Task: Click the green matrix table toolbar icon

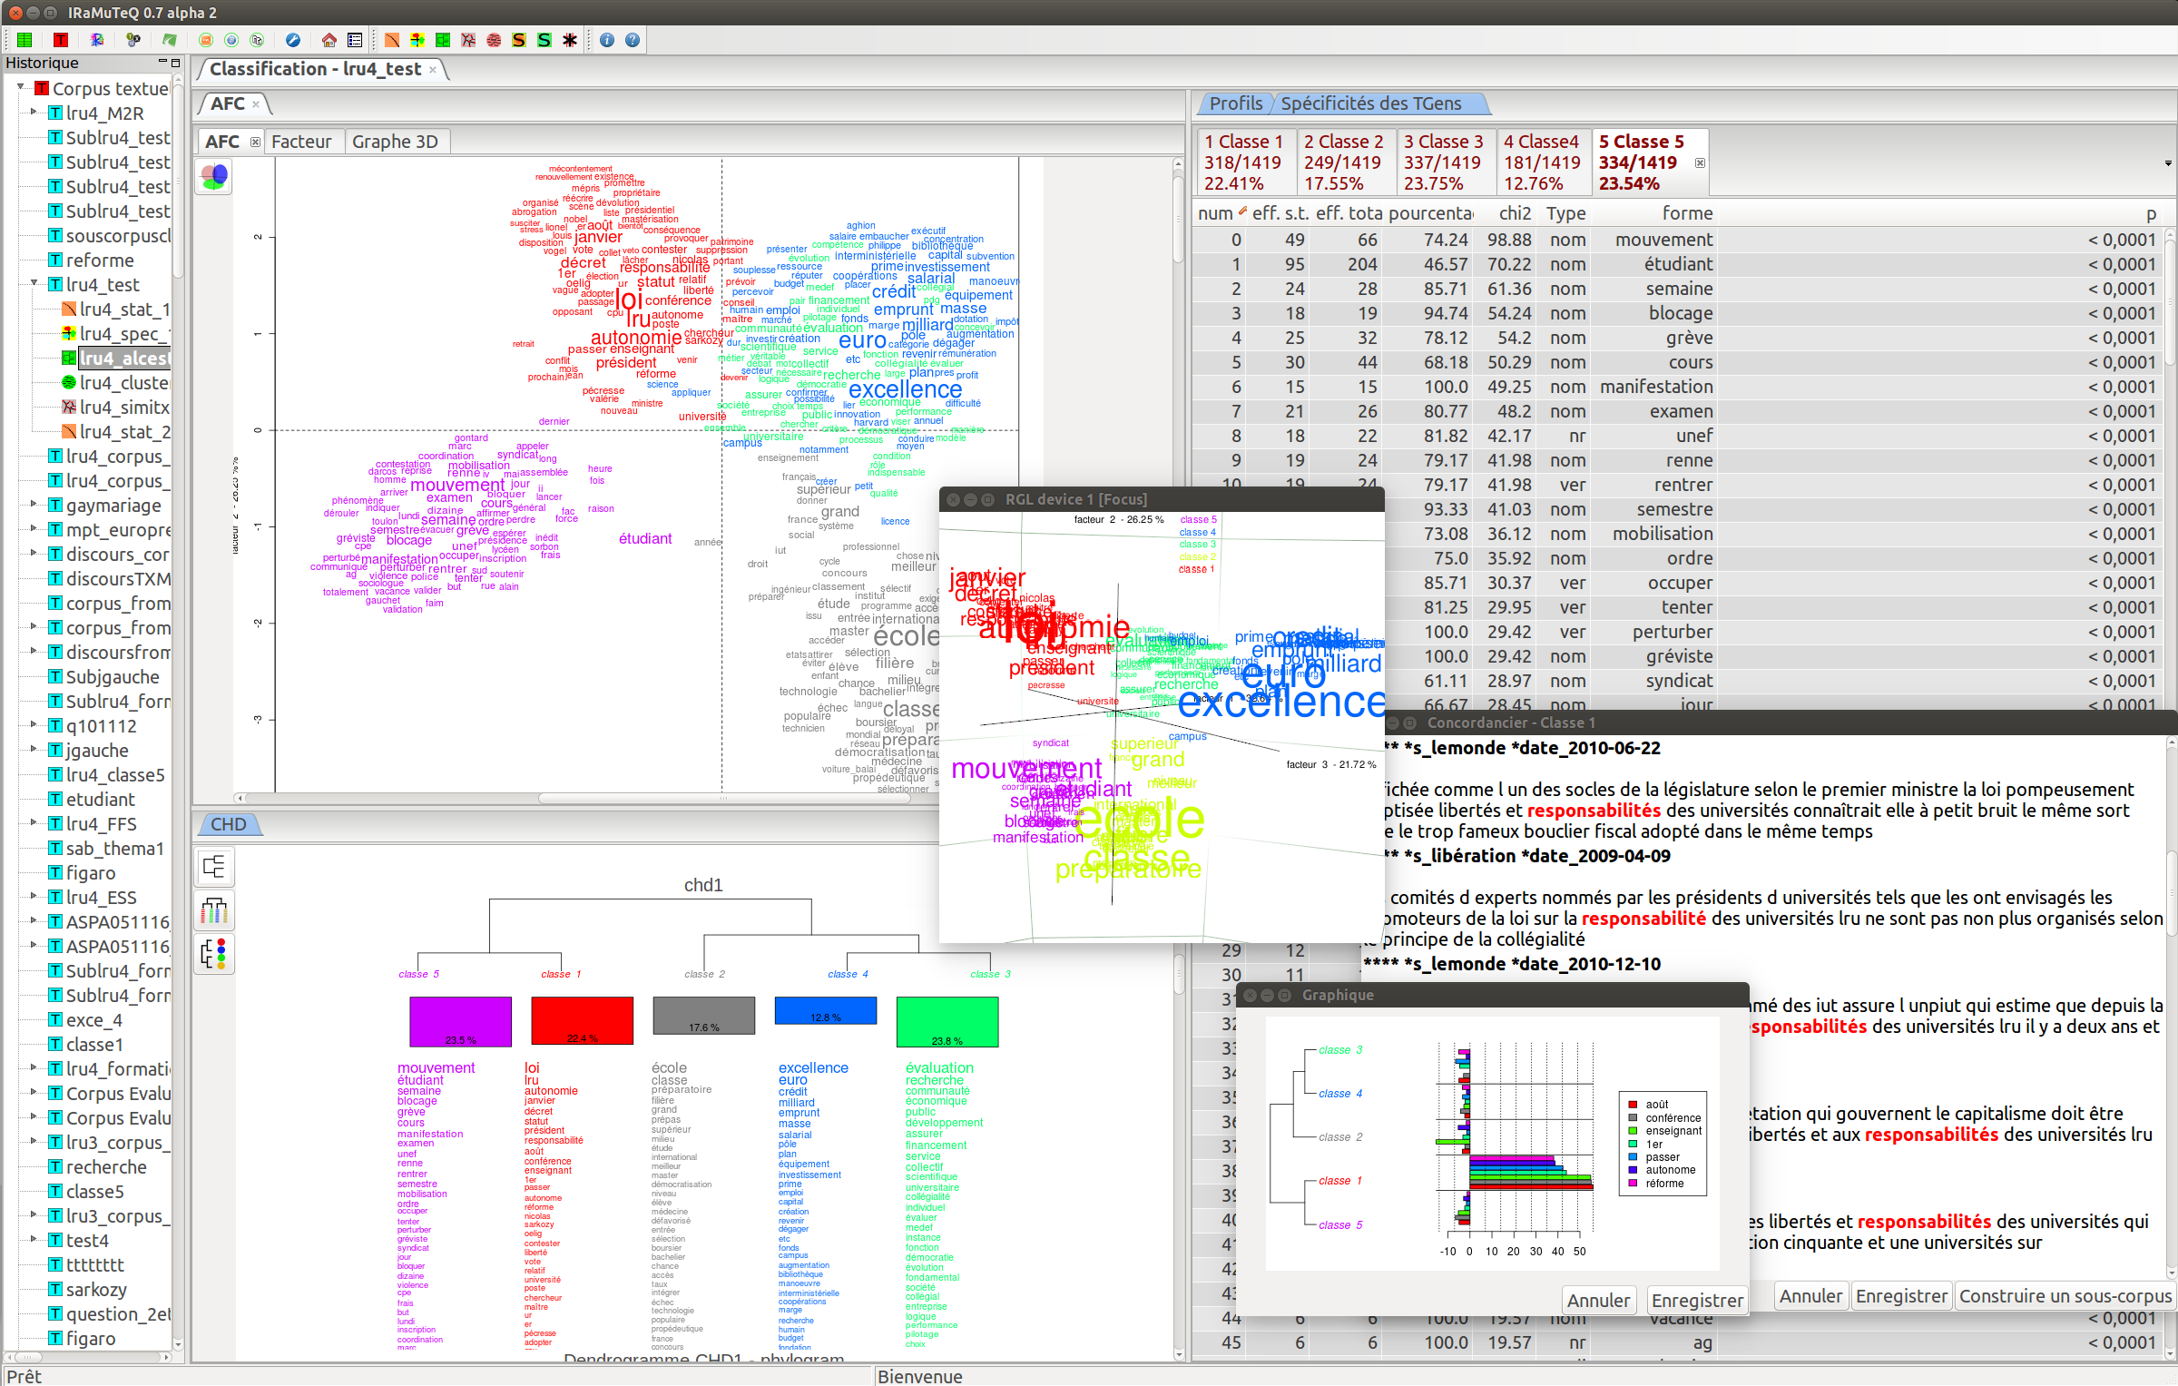Action: click(25, 40)
